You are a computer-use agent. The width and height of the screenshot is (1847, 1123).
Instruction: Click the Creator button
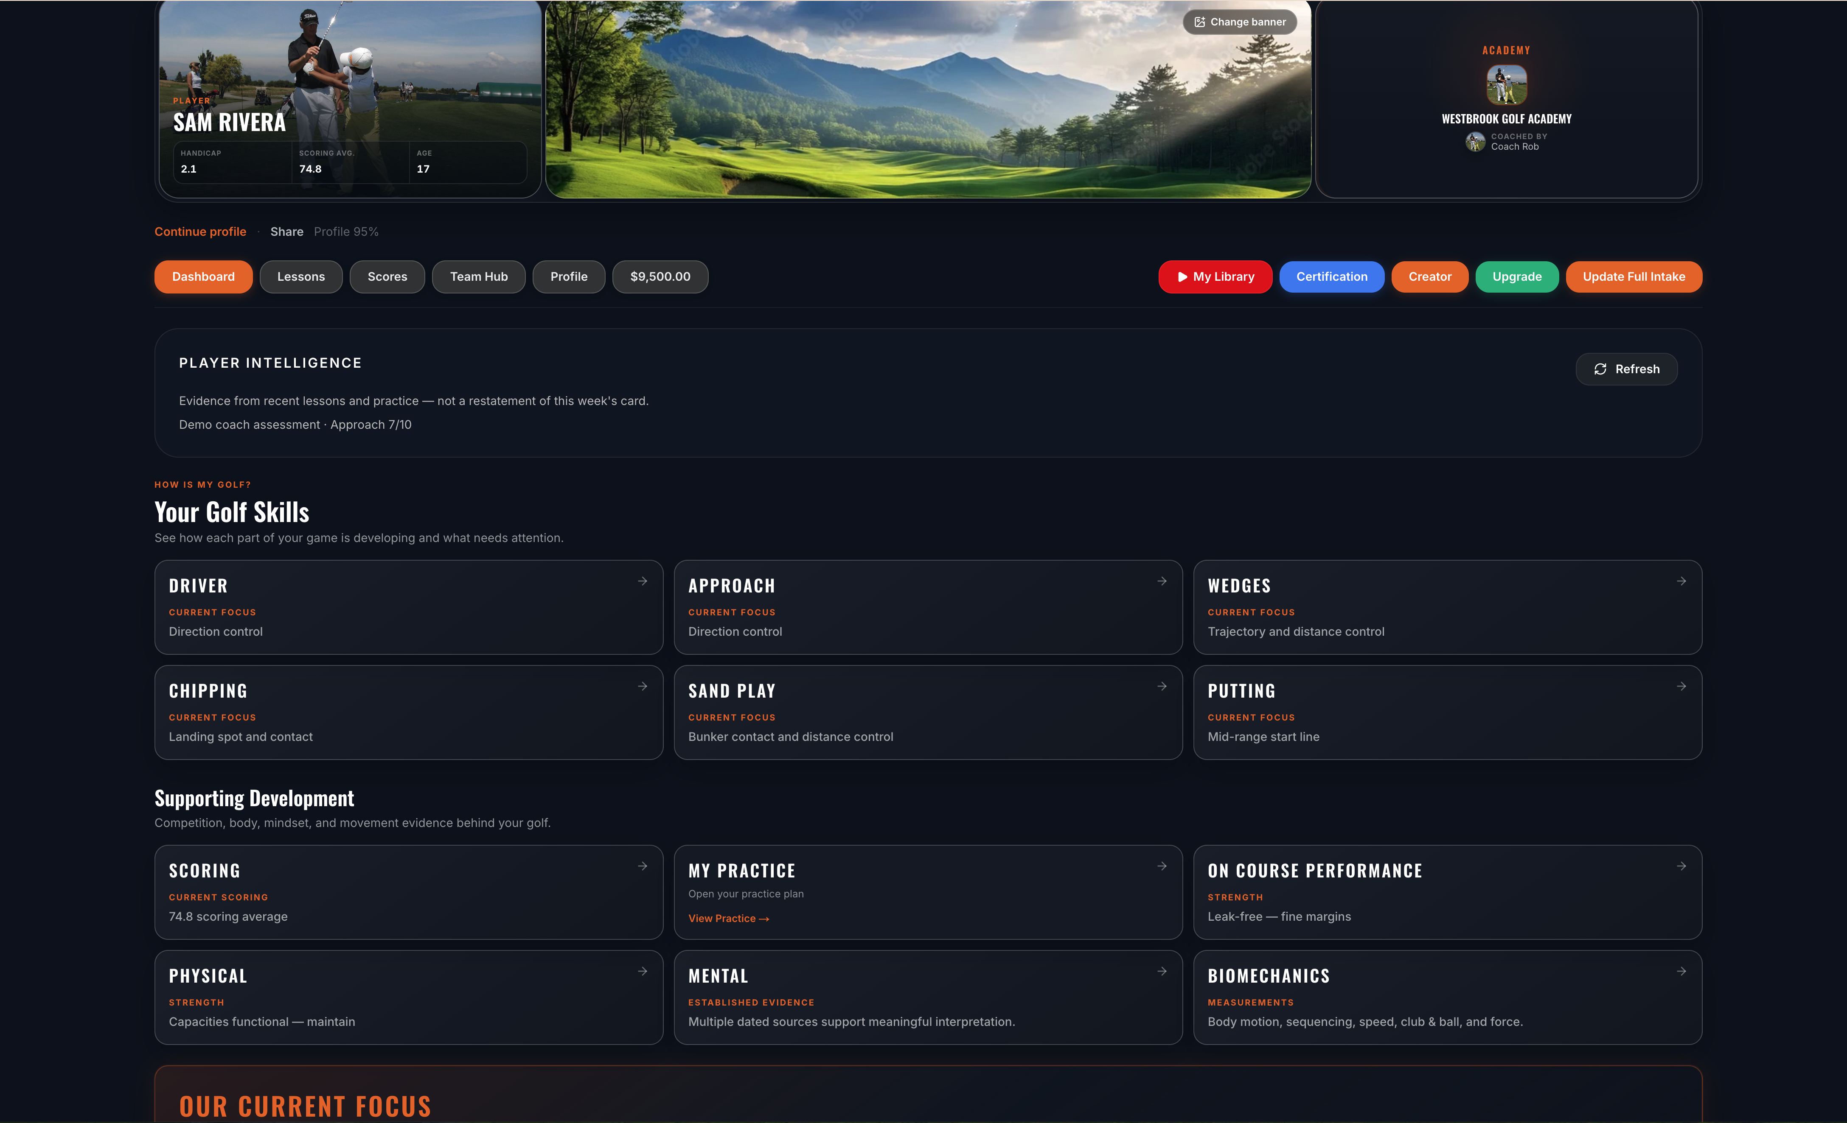[x=1430, y=277]
